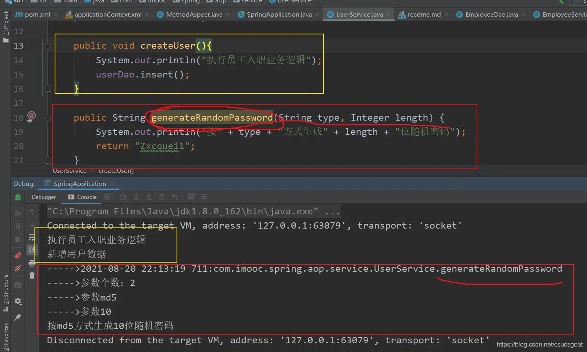
Task: Click "Disconnected from the target VM" console line
Action: (268, 341)
